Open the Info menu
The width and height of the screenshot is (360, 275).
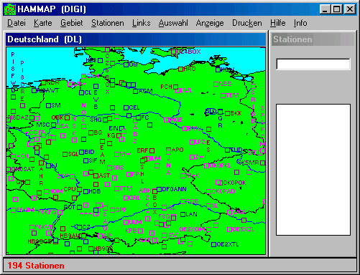[x=300, y=23]
